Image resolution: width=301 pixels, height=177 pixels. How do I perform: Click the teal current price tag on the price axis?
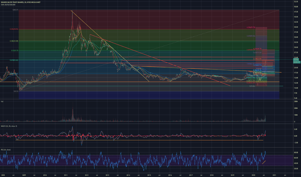(x=296, y=60)
